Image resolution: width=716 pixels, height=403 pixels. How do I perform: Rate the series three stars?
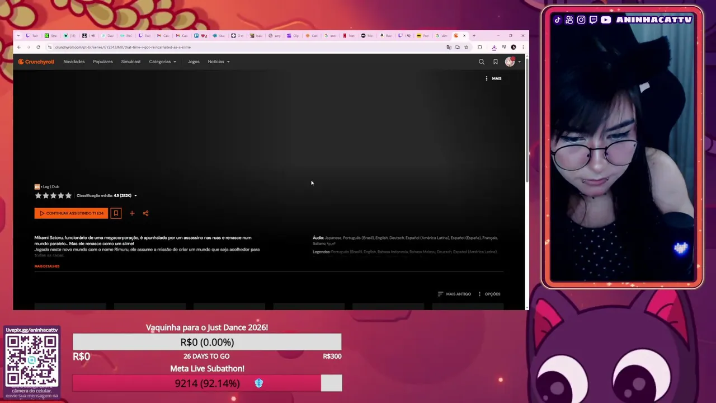pyautogui.click(x=53, y=195)
